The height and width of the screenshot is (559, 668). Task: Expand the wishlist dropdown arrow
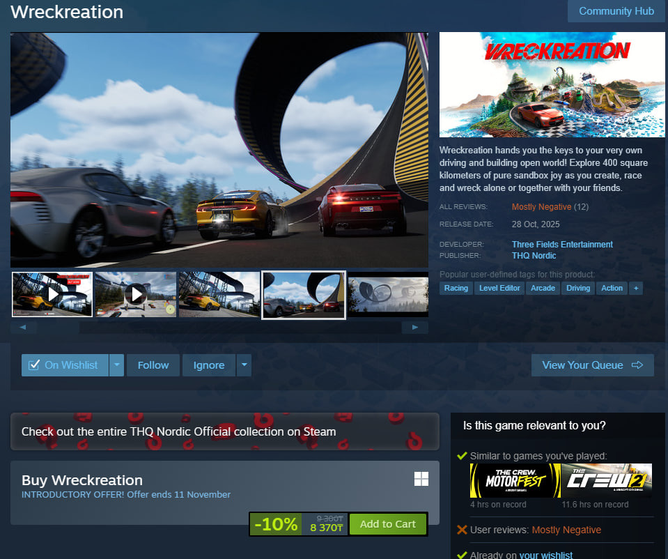point(117,365)
